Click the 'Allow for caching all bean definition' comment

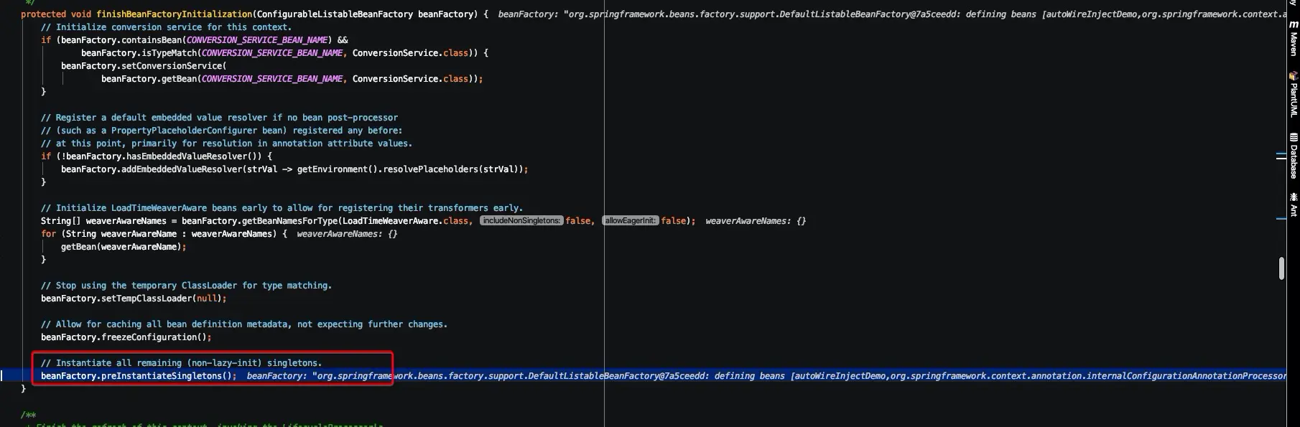point(244,324)
